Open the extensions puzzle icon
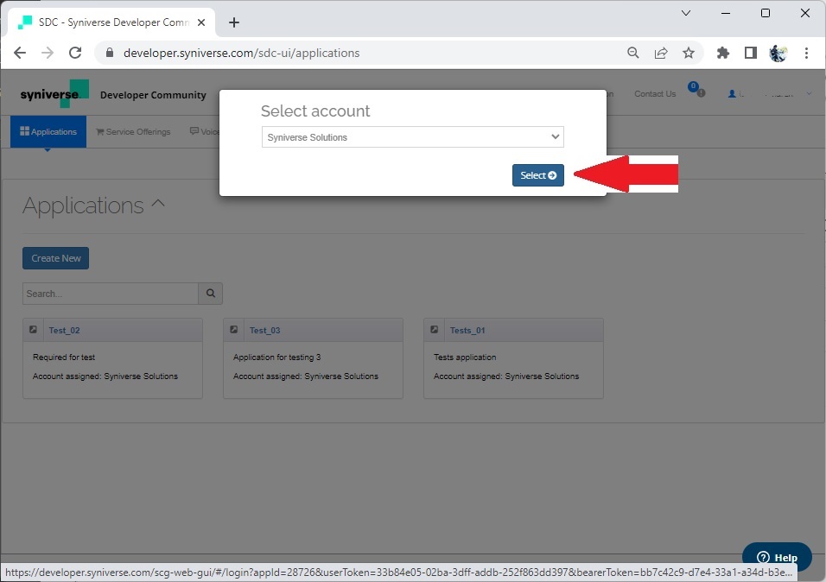The width and height of the screenshot is (826, 582). [x=722, y=53]
